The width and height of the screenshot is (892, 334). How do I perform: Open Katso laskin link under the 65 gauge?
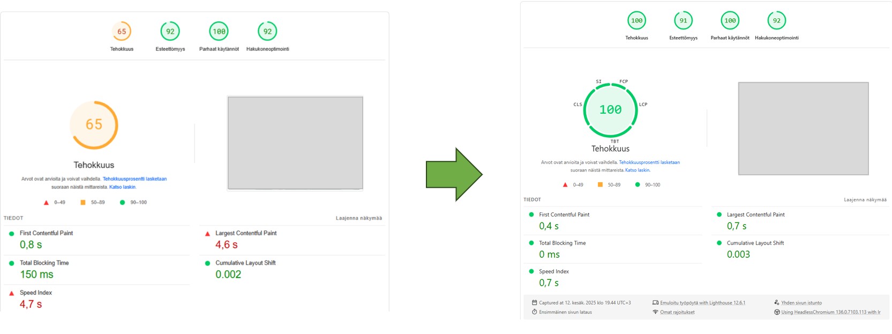click(123, 187)
